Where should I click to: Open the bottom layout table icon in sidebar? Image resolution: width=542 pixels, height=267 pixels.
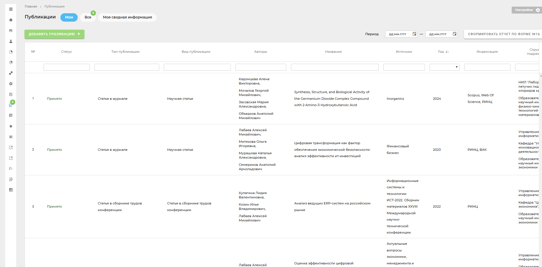(11, 190)
